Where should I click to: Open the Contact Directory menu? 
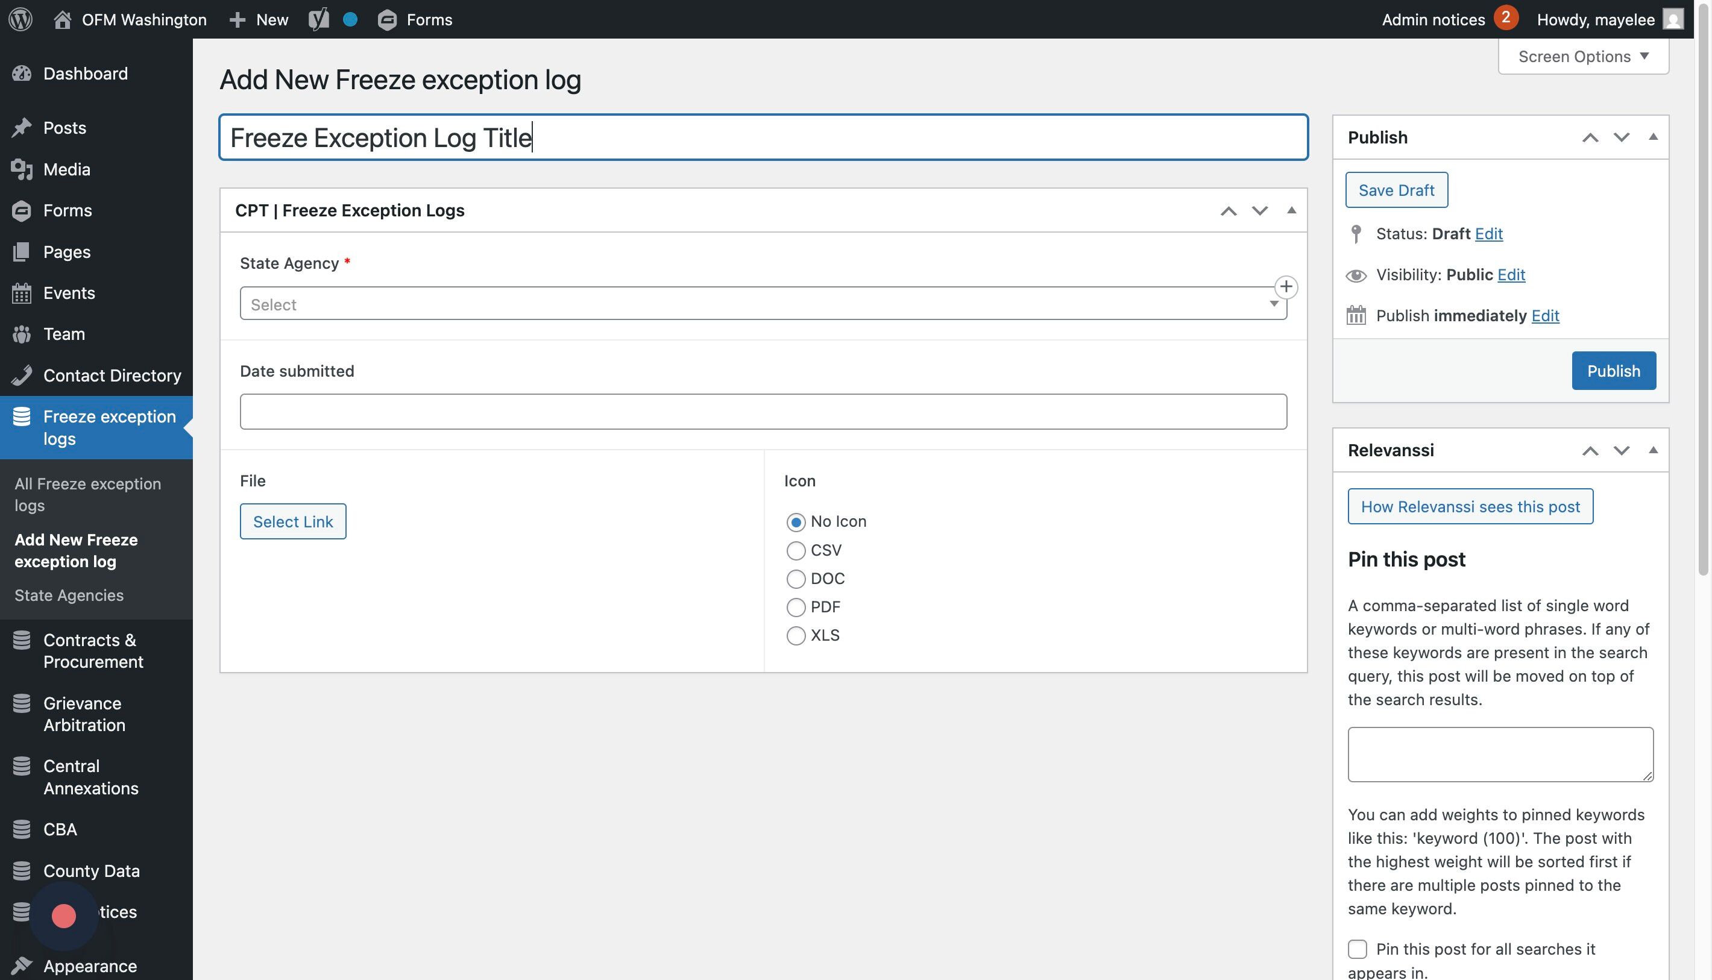112,375
